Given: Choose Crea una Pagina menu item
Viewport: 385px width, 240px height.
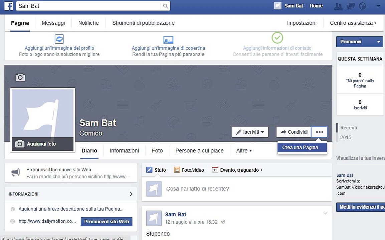Looking at the screenshot, I should pyautogui.click(x=302, y=147).
